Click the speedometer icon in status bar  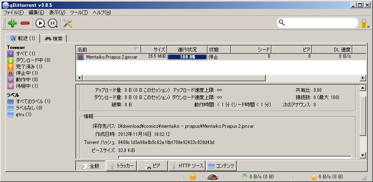(x=213, y=177)
